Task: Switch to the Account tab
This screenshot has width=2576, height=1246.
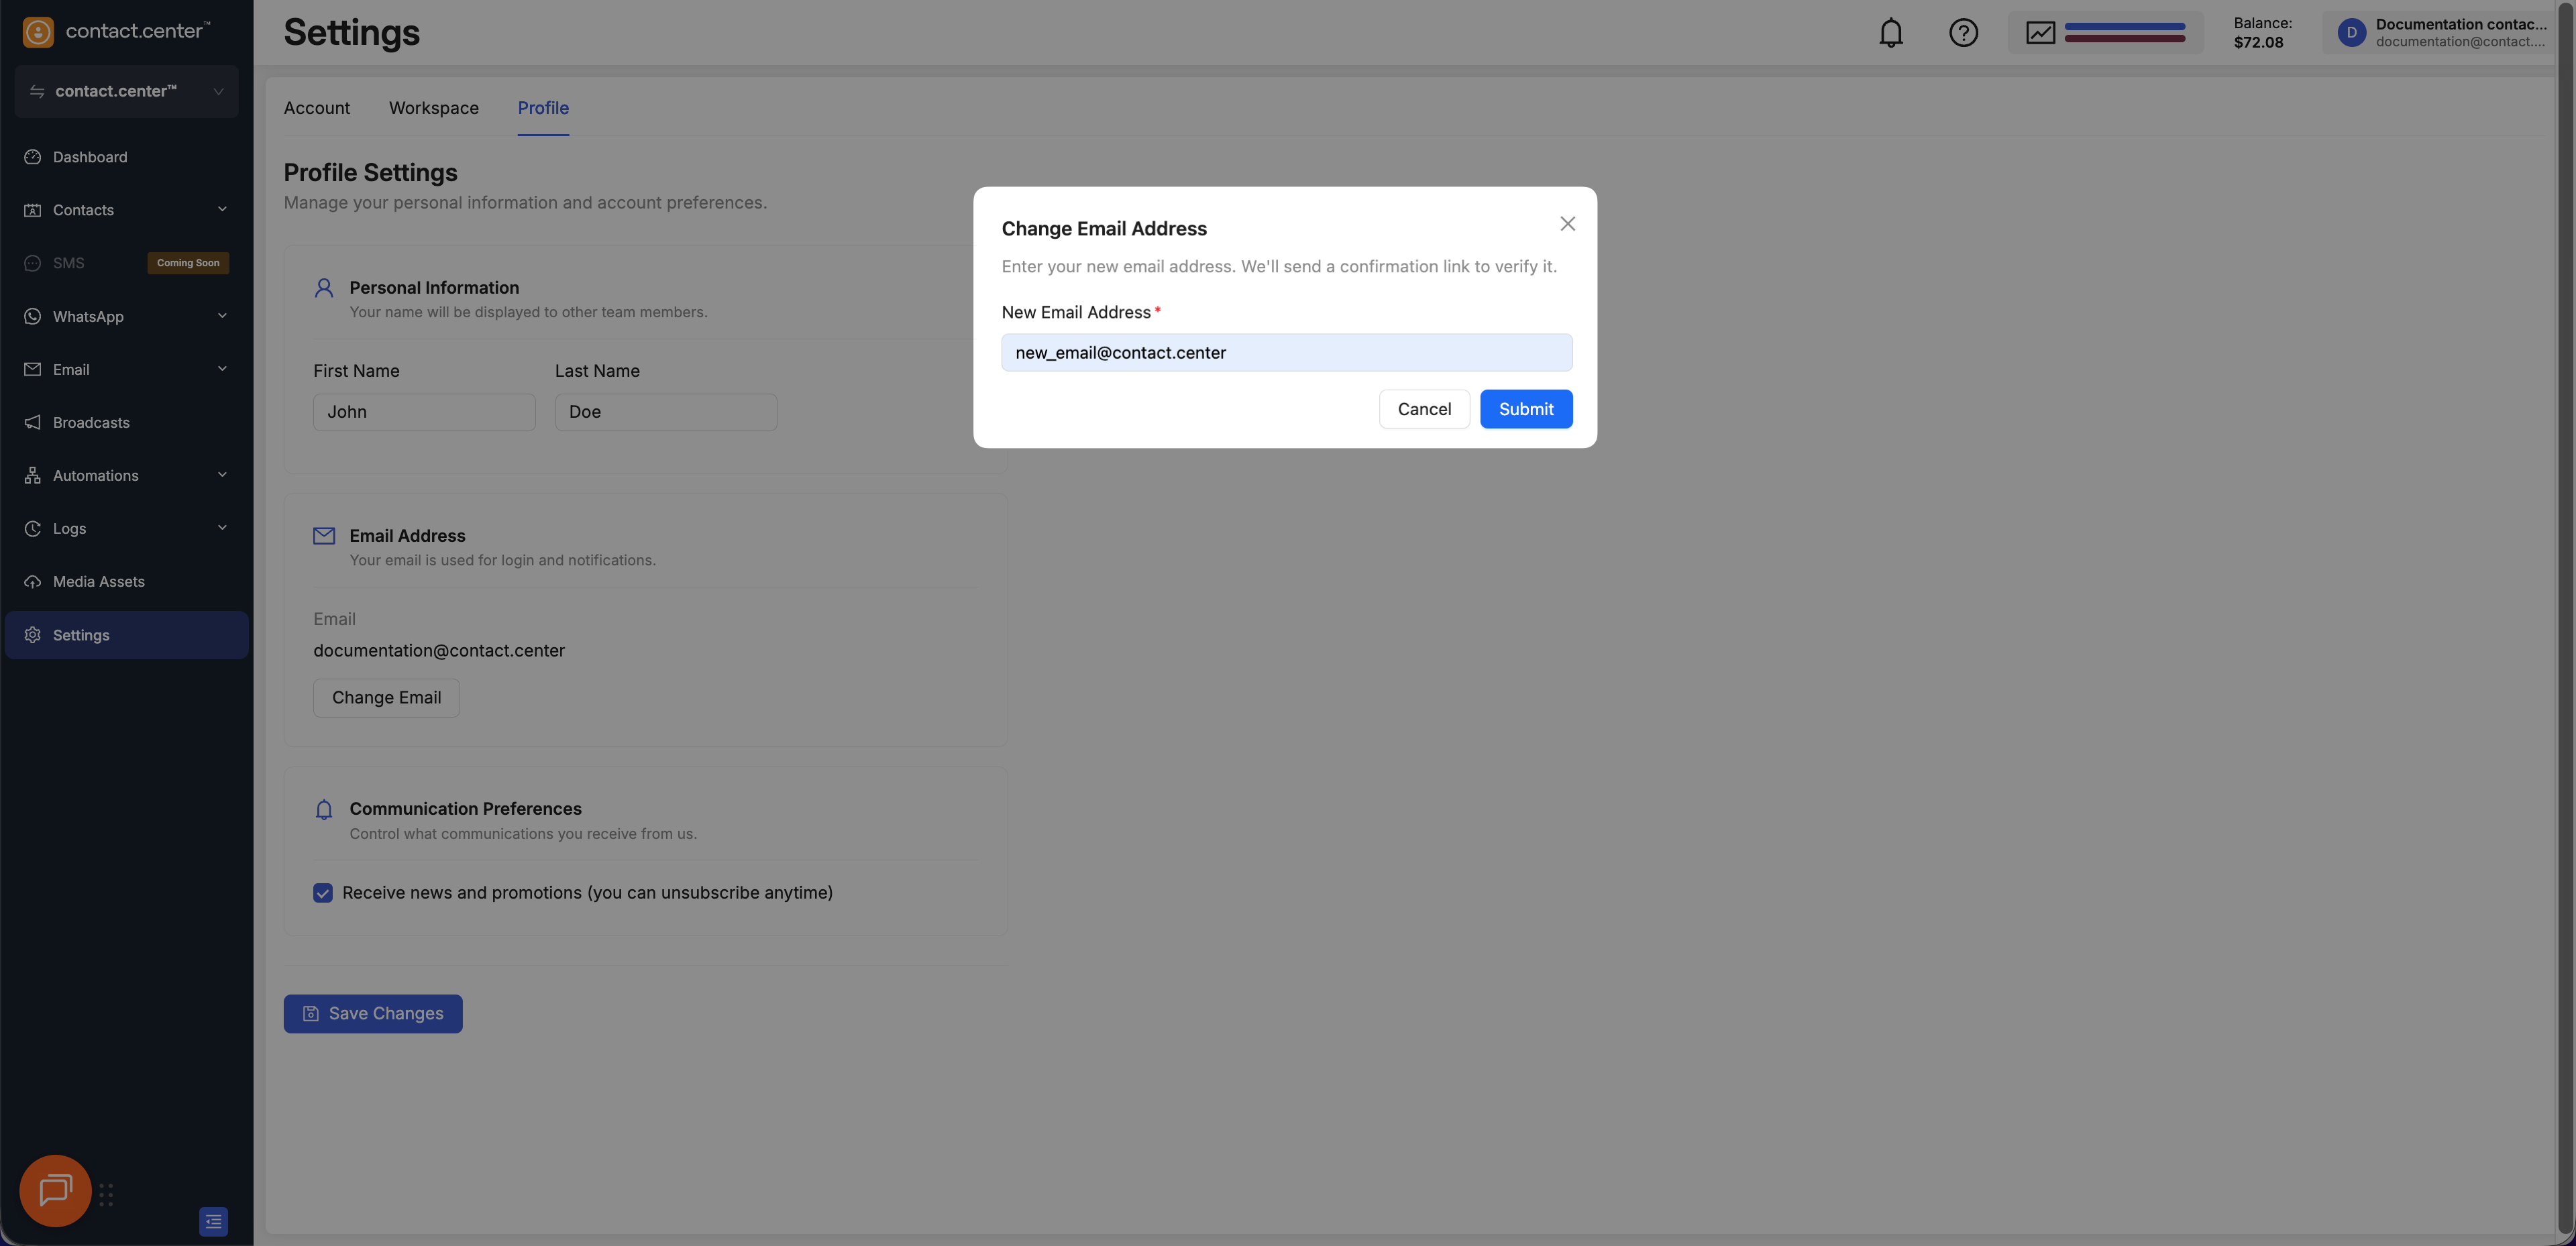Action: coord(316,108)
